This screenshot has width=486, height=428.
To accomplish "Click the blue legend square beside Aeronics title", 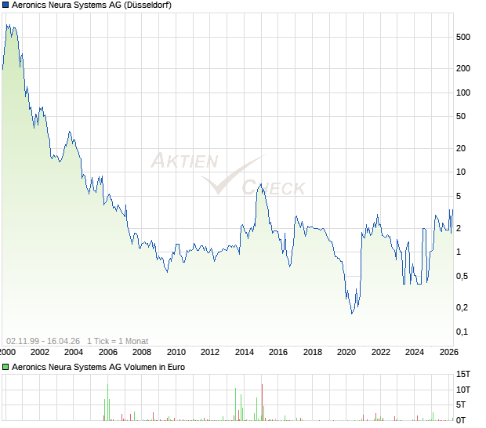I will click(5, 5).
